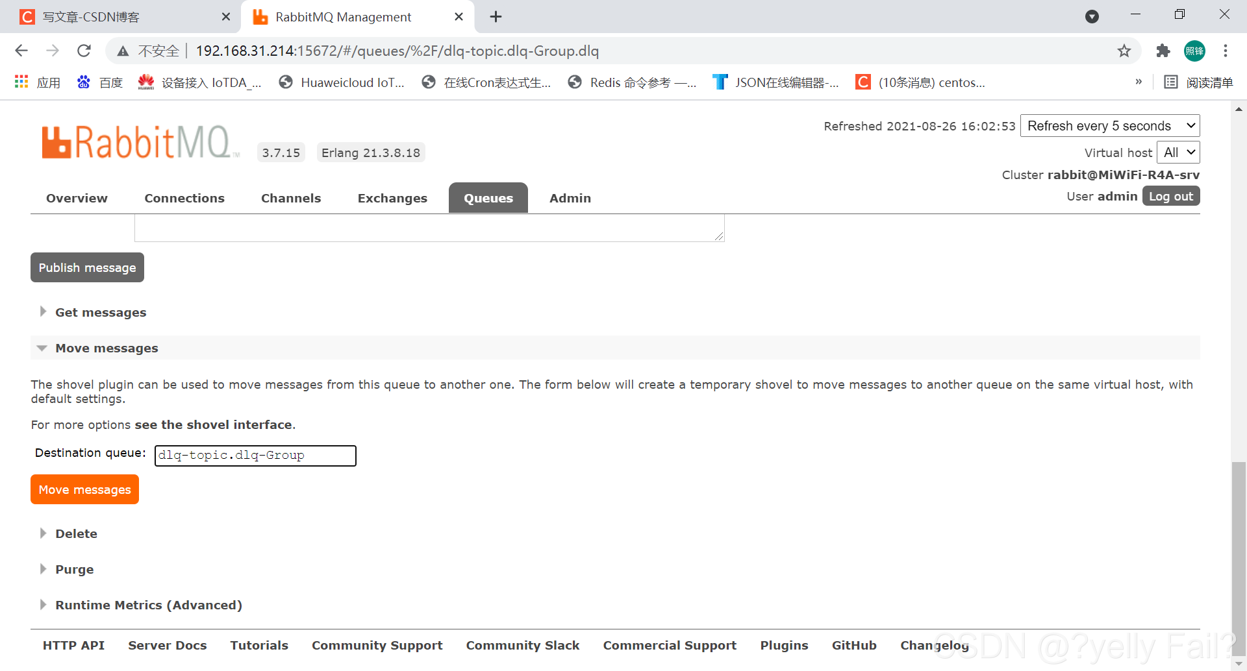
Task: Click the RabbitMQ logo
Action: point(140,142)
